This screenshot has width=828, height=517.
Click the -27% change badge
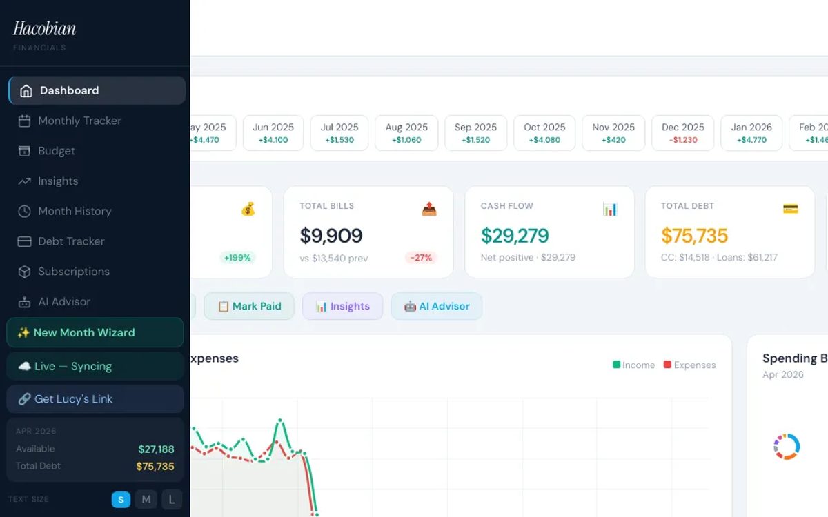tap(421, 258)
